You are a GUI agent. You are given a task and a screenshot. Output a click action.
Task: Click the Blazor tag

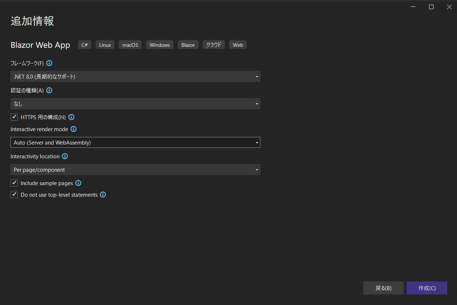(188, 45)
